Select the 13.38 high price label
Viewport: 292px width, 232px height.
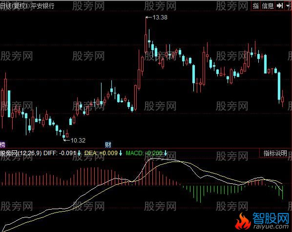pos(160,18)
